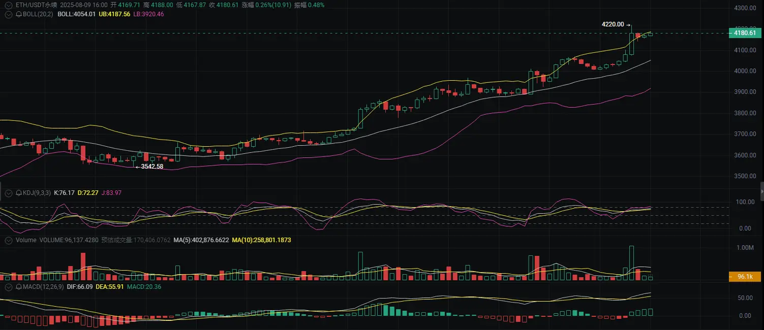764x330 pixels.
Task: Open the Volume indicator label
Action: point(26,240)
